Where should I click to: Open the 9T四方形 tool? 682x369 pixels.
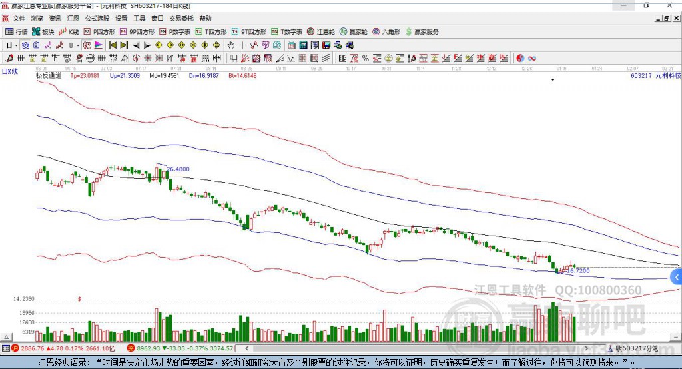click(x=249, y=32)
